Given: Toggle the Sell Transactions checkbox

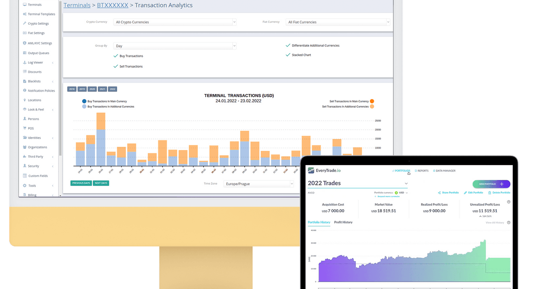Looking at the screenshot, I should pyautogui.click(x=116, y=67).
